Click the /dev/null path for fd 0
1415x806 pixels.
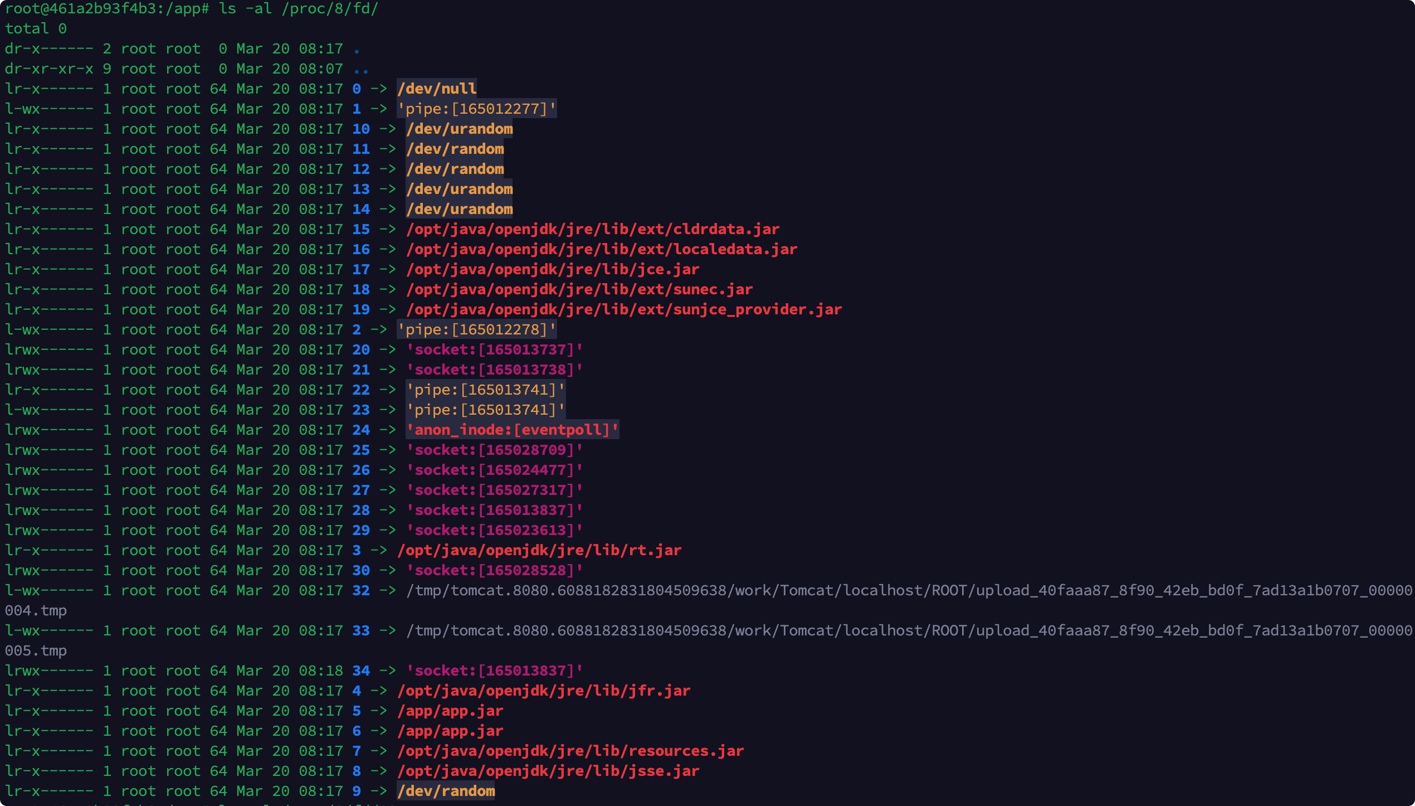pyautogui.click(x=437, y=89)
